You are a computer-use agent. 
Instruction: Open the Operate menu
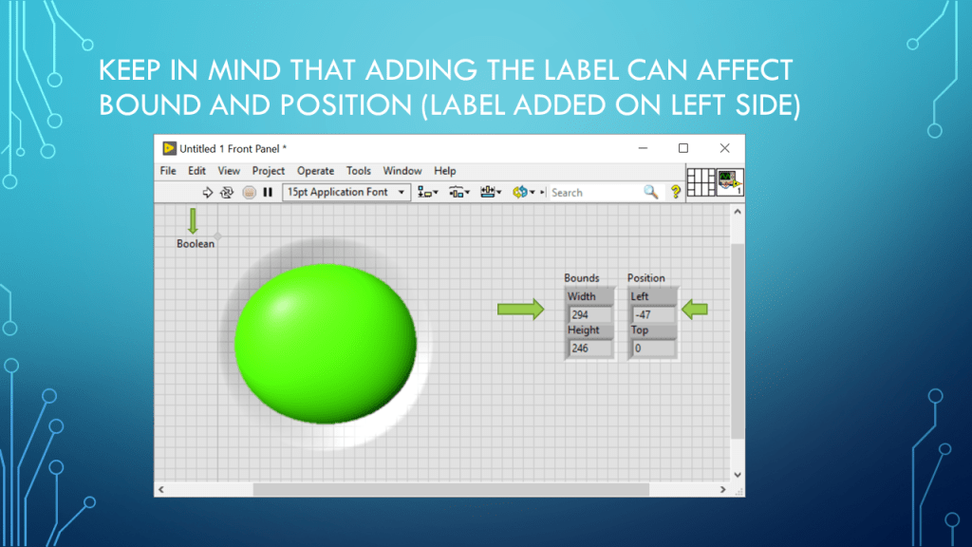click(315, 171)
